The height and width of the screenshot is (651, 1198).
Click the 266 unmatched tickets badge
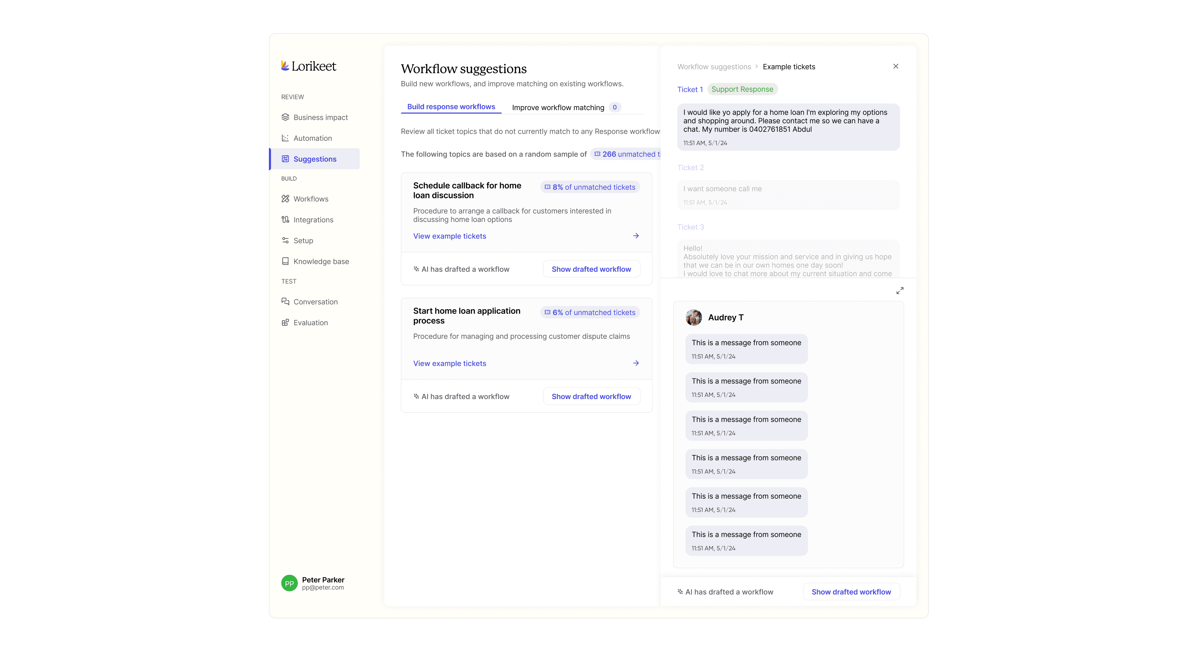(x=625, y=154)
